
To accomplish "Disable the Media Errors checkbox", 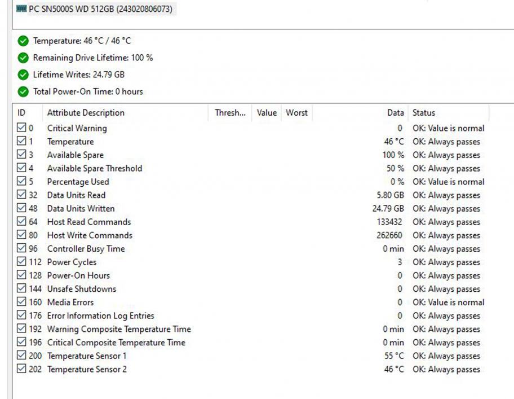I will pyautogui.click(x=21, y=302).
